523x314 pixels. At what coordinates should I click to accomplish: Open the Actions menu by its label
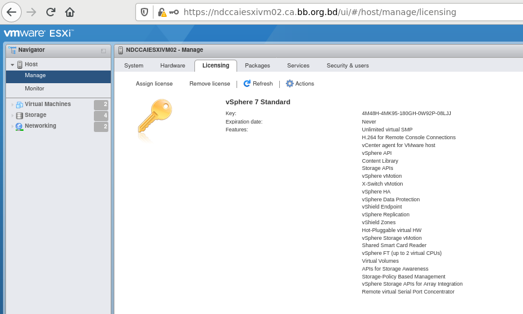point(305,84)
